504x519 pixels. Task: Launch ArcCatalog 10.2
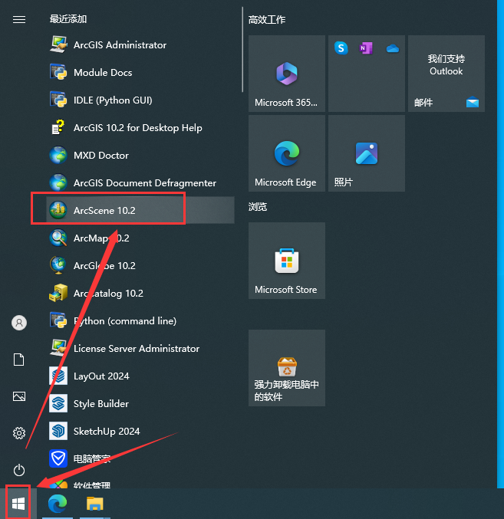point(107,293)
